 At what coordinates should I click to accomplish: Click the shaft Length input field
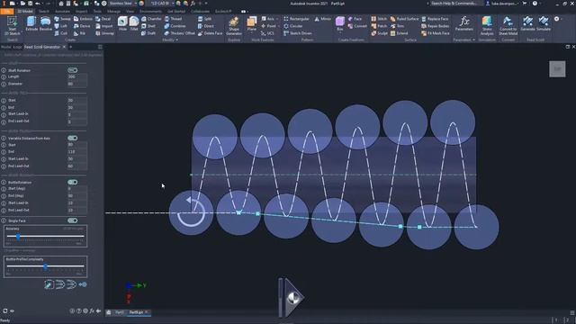click(x=77, y=76)
